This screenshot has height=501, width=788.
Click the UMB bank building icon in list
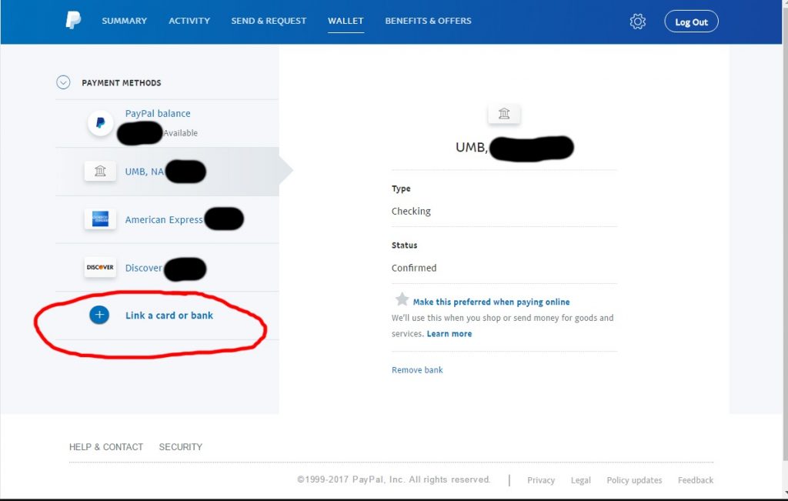[100, 171]
